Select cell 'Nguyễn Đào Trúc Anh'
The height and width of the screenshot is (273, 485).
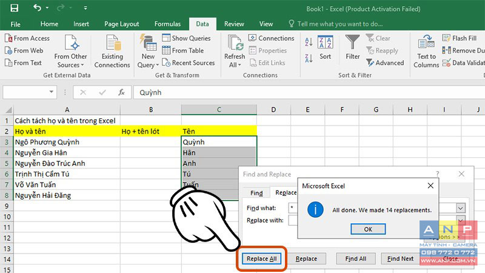tap(67, 163)
